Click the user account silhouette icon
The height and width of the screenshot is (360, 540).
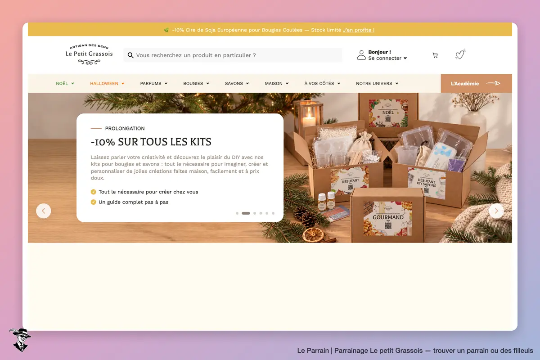point(361,55)
